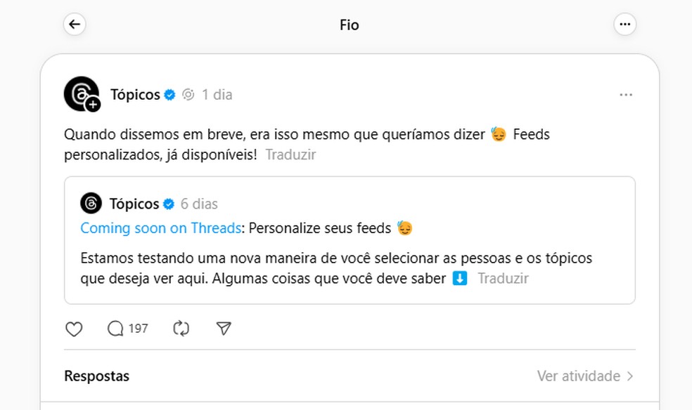Image resolution: width=692 pixels, height=410 pixels.
Task: Click the 1 dia timestamp on main post
Action: (218, 94)
